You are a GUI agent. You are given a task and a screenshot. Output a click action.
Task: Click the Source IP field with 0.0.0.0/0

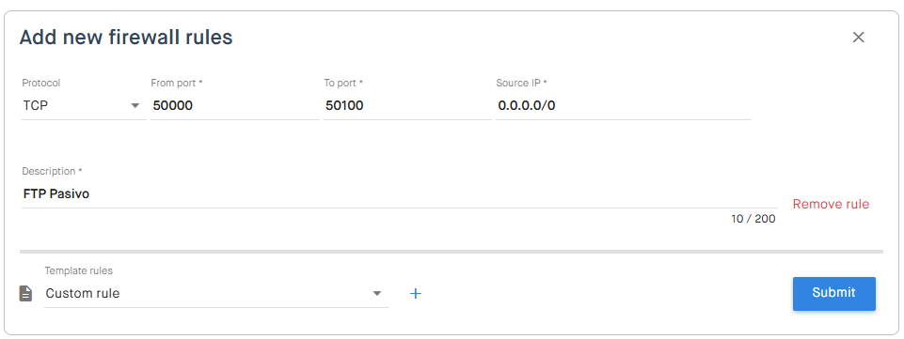coord(624,106)
